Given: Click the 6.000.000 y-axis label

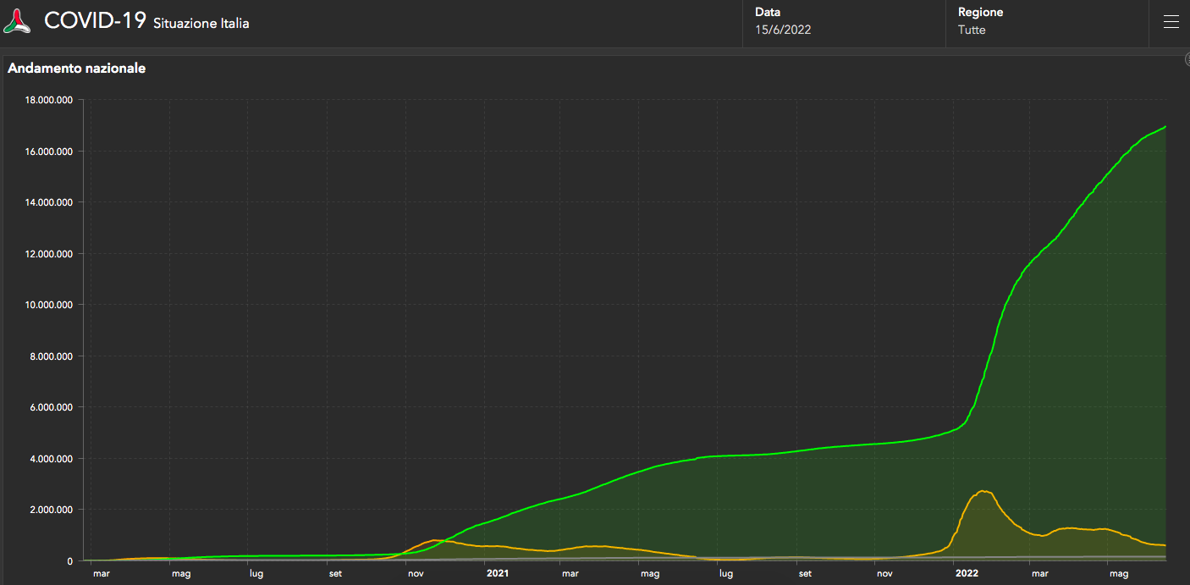Looking at the screenshot, I should click(x=51, y=407).
